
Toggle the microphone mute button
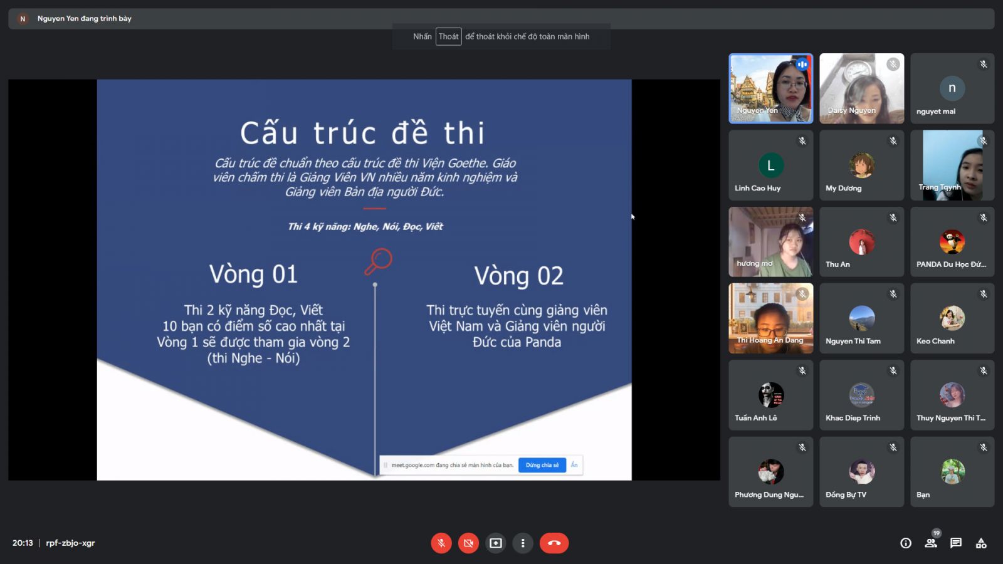coord(441,543)
